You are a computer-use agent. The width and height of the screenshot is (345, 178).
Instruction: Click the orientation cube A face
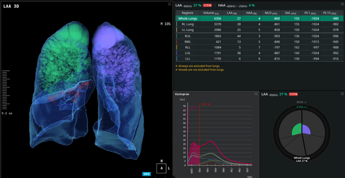click(161, 168)
